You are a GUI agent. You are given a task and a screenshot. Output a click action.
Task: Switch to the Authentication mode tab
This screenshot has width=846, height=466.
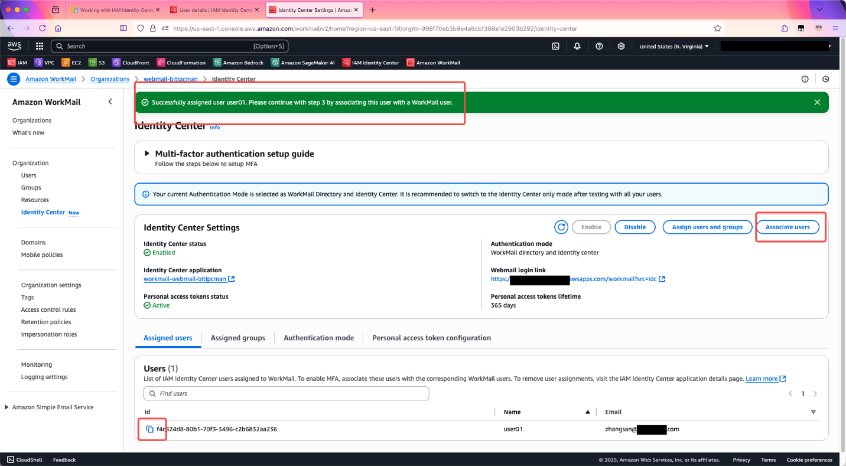pos(319,338)
